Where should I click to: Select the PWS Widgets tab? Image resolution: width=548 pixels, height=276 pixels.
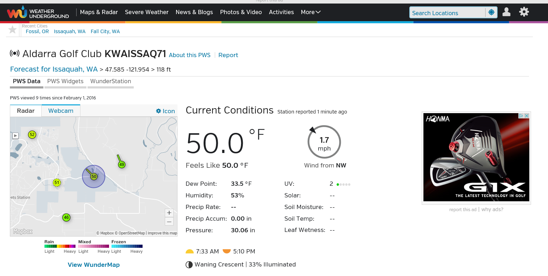click(x=65, y=81)
